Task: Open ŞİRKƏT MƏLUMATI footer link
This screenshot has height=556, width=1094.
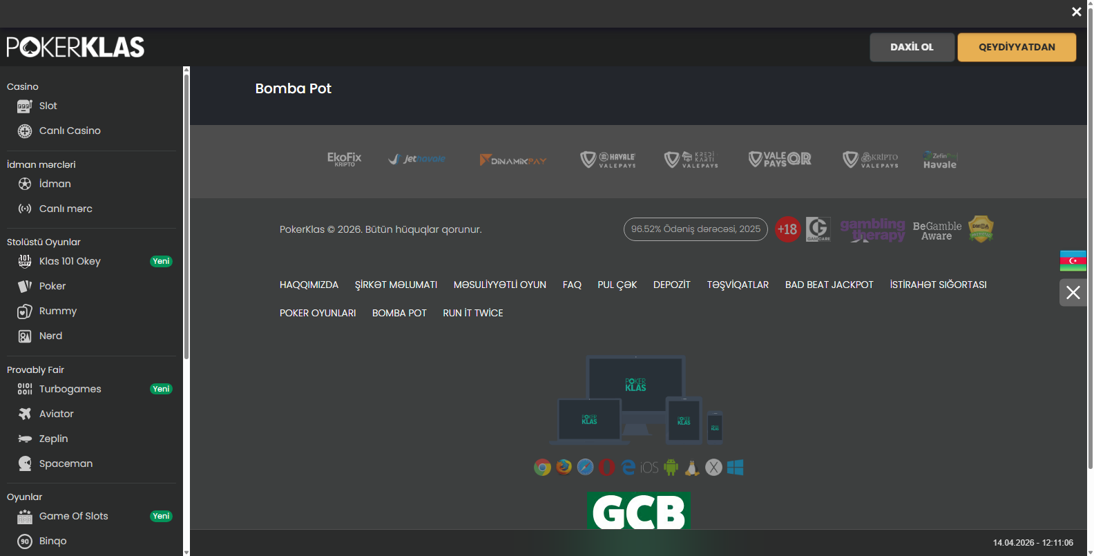Action: 396,285
